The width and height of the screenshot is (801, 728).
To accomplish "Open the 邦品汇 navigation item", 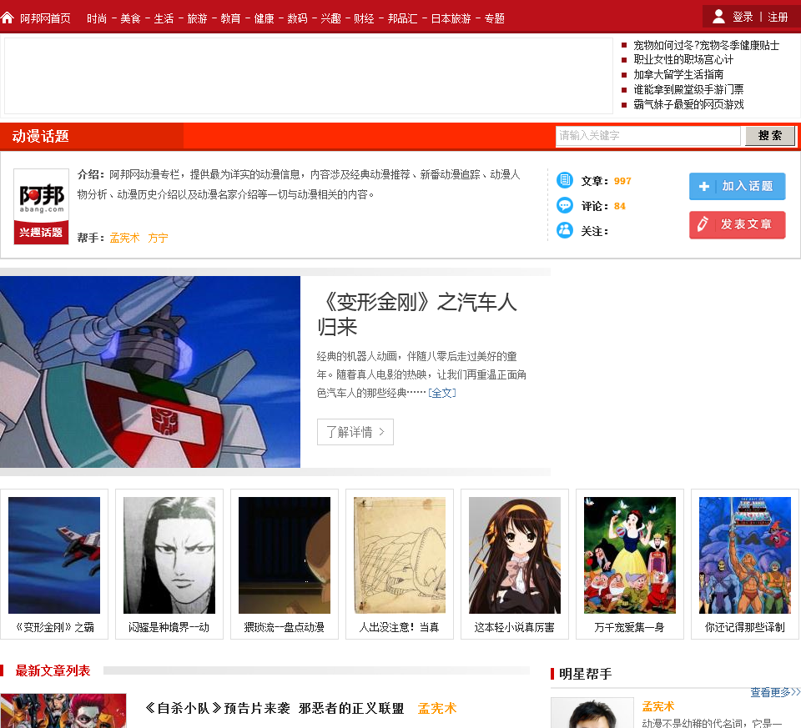I will pos(402,18).
